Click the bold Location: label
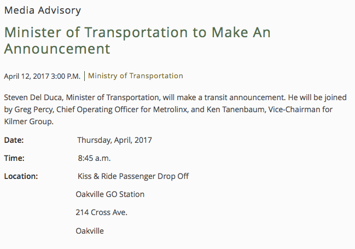 click(21, 176)
